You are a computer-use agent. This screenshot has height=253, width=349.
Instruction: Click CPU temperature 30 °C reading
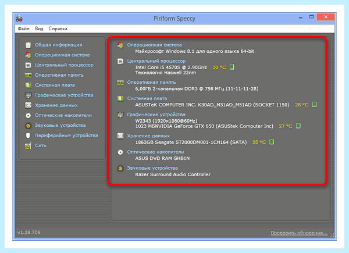coord(219,67)
